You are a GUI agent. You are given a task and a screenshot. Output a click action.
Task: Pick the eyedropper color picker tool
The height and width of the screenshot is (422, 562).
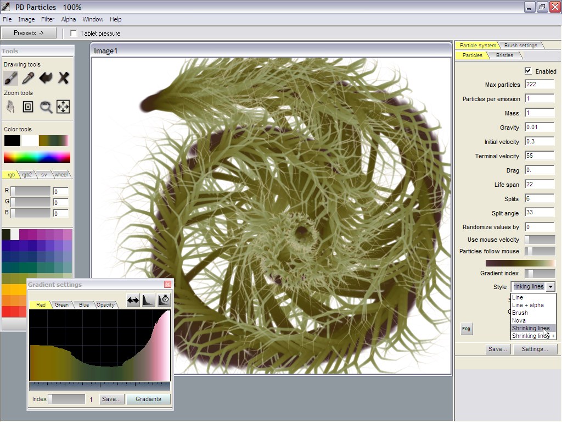pyautogui.click(x=29, y=78)
